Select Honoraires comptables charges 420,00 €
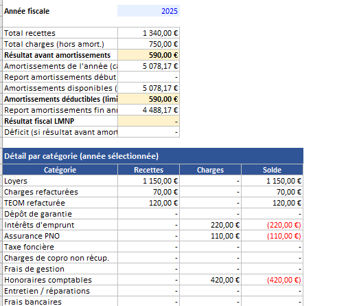Image resolution: width=359 pixels, height=306 pixels. pyautogui.click(x=211, y=280)
